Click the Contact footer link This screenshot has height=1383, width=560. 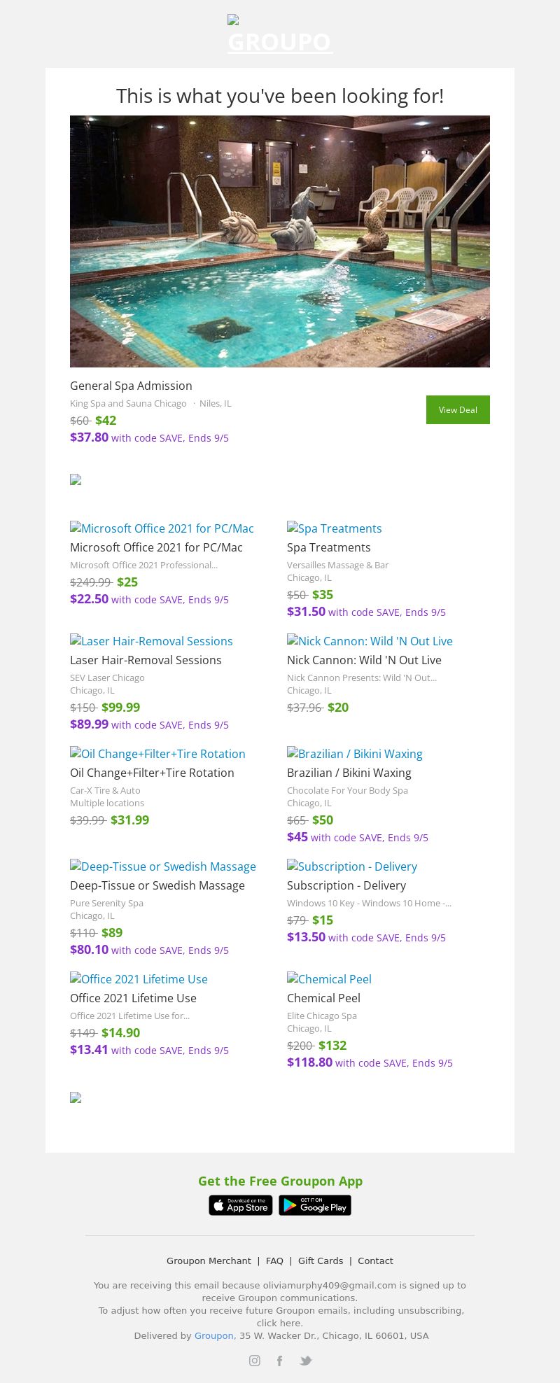[x=375, y=1261]
